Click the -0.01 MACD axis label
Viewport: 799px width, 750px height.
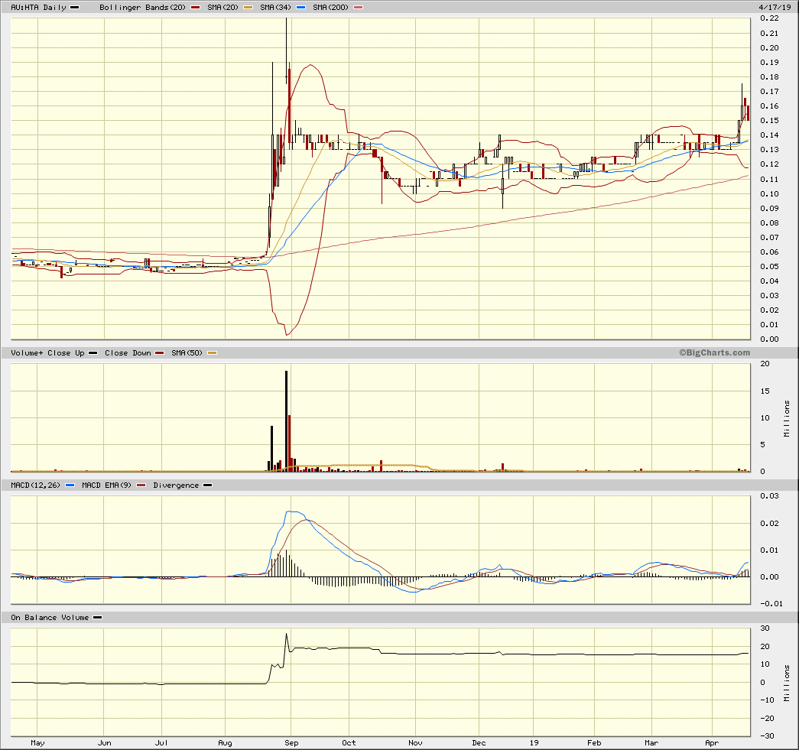pos(771,604)
